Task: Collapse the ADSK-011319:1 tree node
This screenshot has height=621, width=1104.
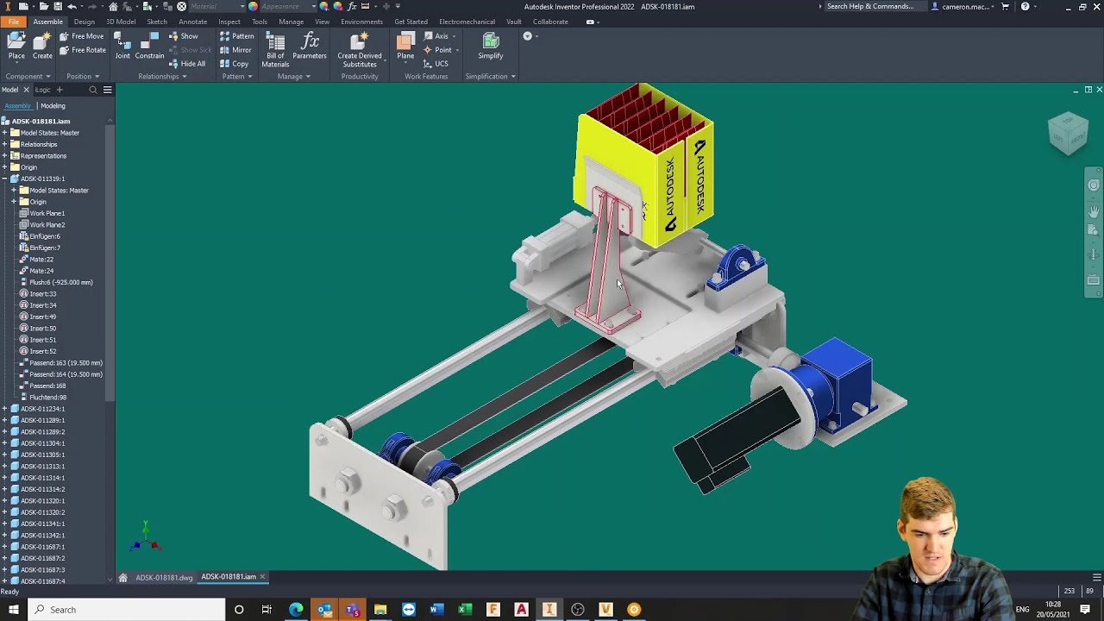Action: click(x=4, y=179)
